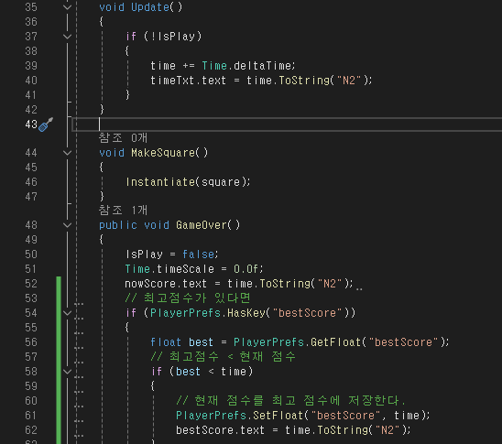Select line number 61 in the gutter

[31, 416]
